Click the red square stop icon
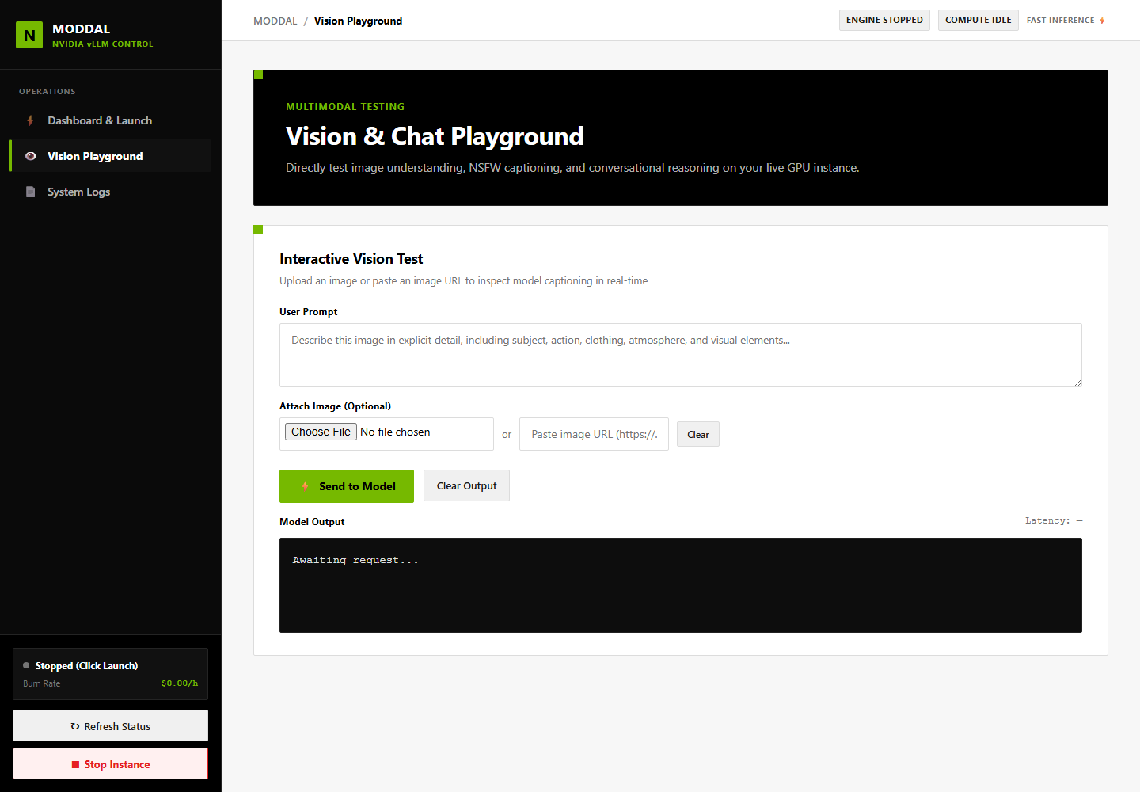Screen dimensions: 1140x792 pyautogui.click(x=75, y=764)
